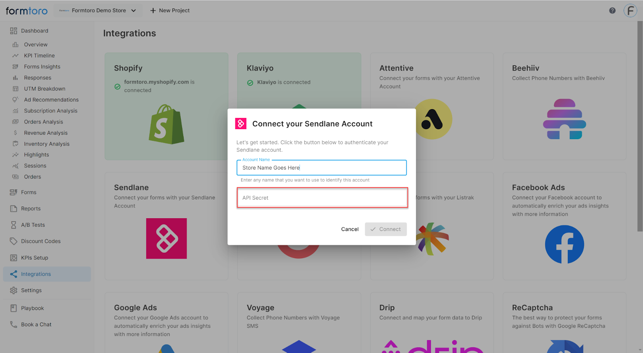Select the Attentive logo
The width and height of the screenshot is (643, 353).
point(432,119)
